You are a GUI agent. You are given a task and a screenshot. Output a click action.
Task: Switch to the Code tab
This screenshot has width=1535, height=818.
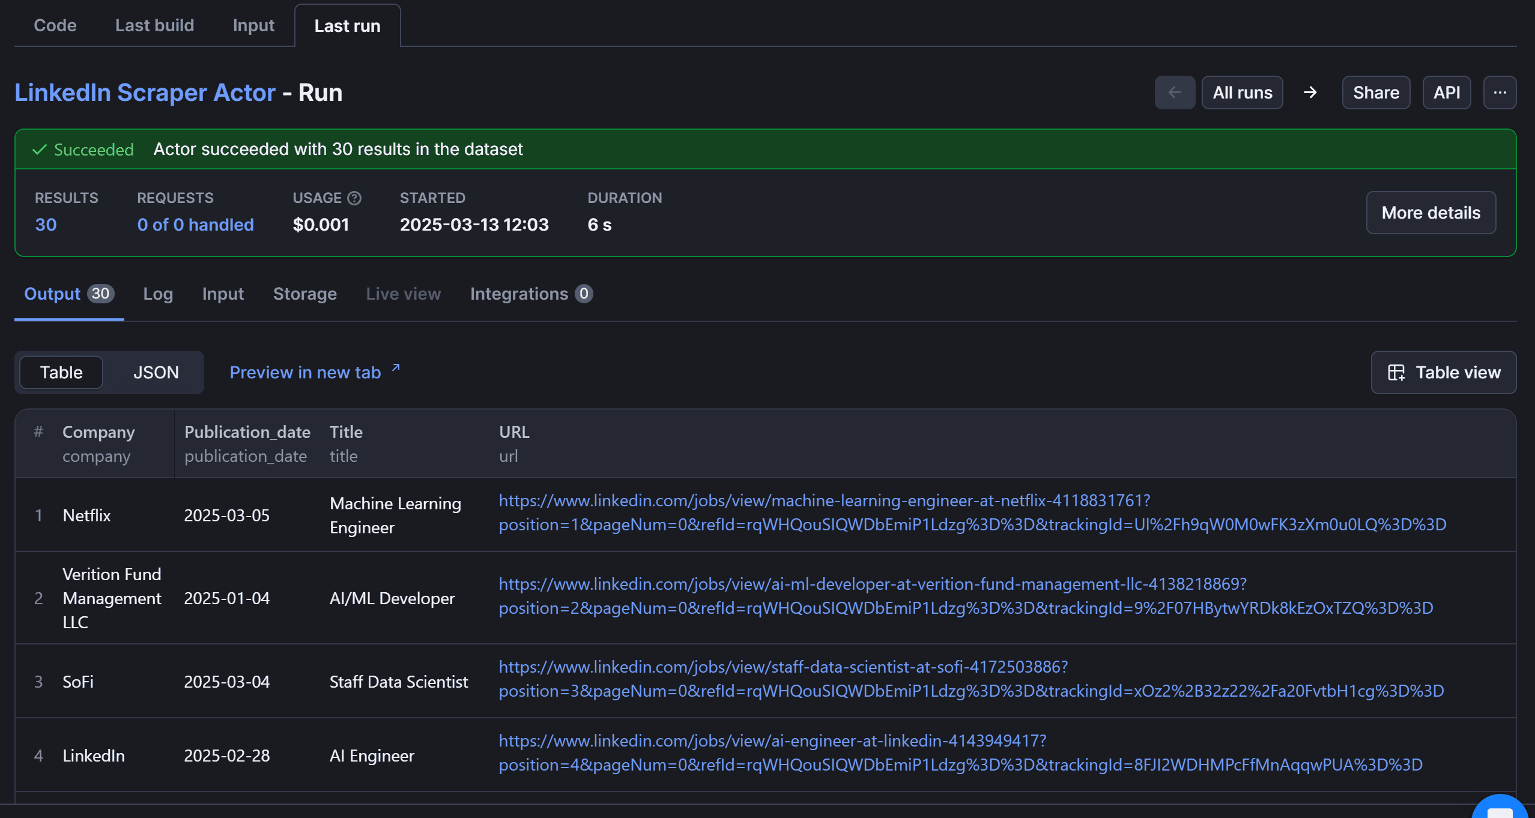[55, 25]
